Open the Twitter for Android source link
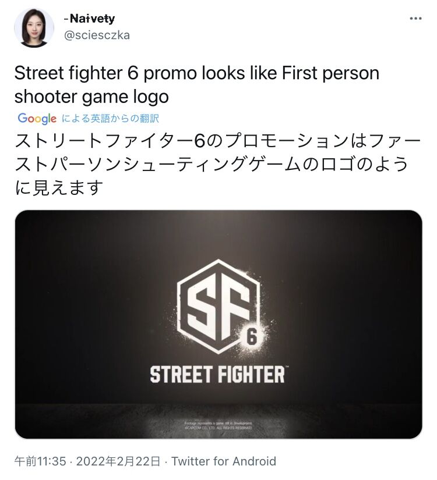This screenshot has height=480, width=437. 224,461
